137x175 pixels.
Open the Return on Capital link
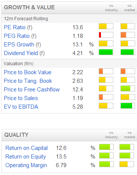(x=26, y=148)
